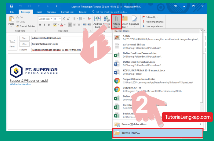Viewport: 214px width, 141px height.
Task: Toggle High Importance
Action: point(153,22)
